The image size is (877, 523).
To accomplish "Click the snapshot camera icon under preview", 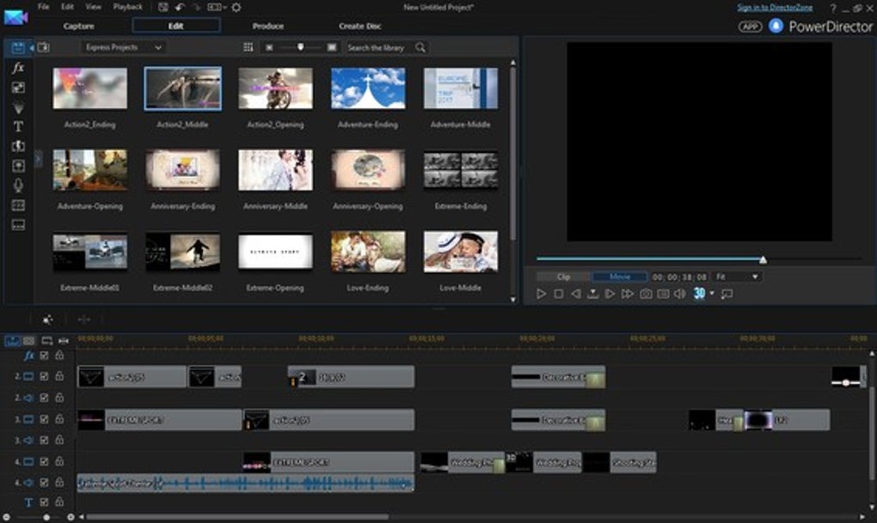I will pos(646,294).
